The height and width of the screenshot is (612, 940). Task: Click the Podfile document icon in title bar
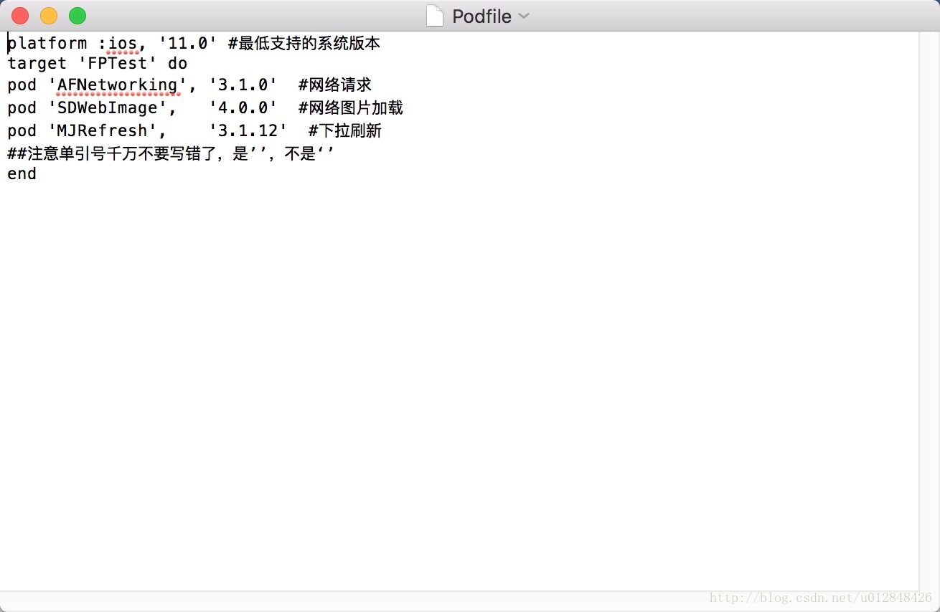click(435, 16)
